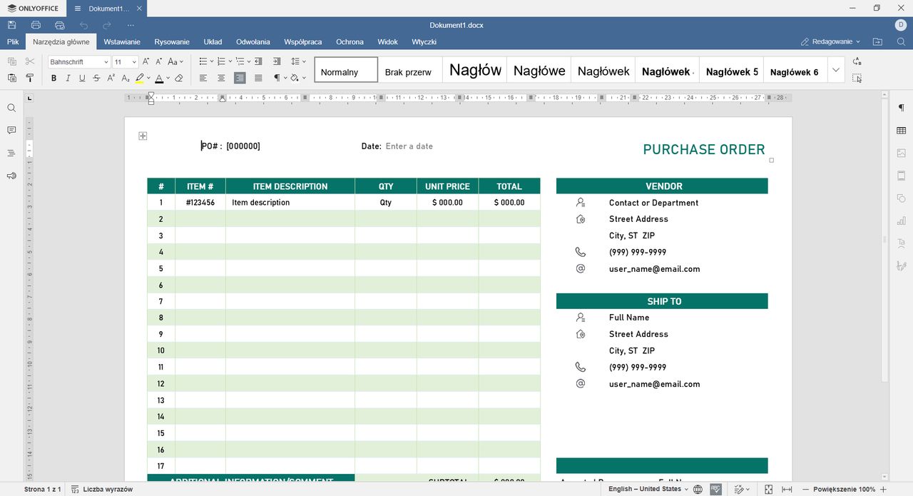The height and width of the screenshot is (496, 913).
Task: Click the search magnifier in left sidebar
Action: coord(11,108)
